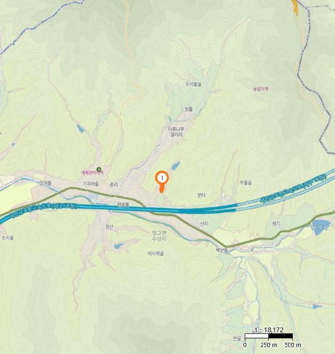Select the 오시밭골 place label
Viewport: 335px width, 354px height.
(194, 84)
